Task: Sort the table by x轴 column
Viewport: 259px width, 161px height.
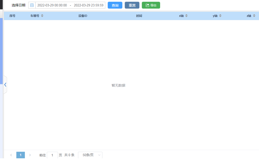Action: pyautogui.click(x=186, y=16)
